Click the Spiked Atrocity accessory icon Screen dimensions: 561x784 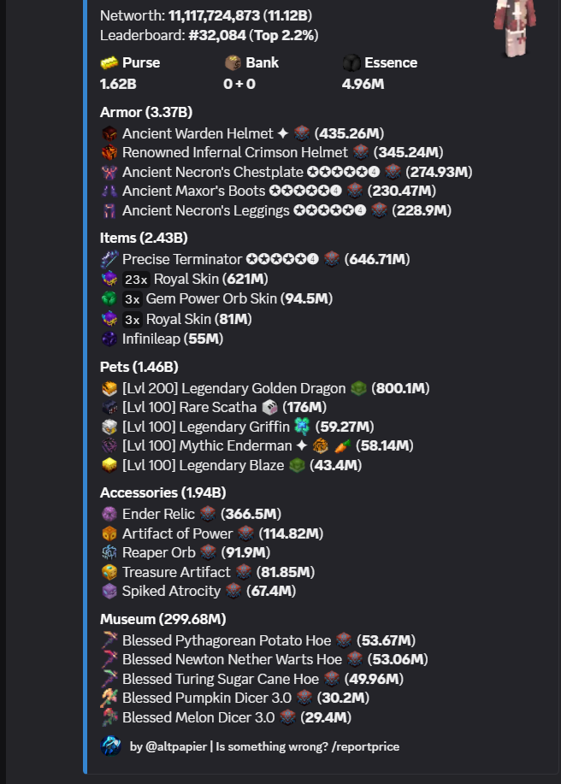click(109, 591)
